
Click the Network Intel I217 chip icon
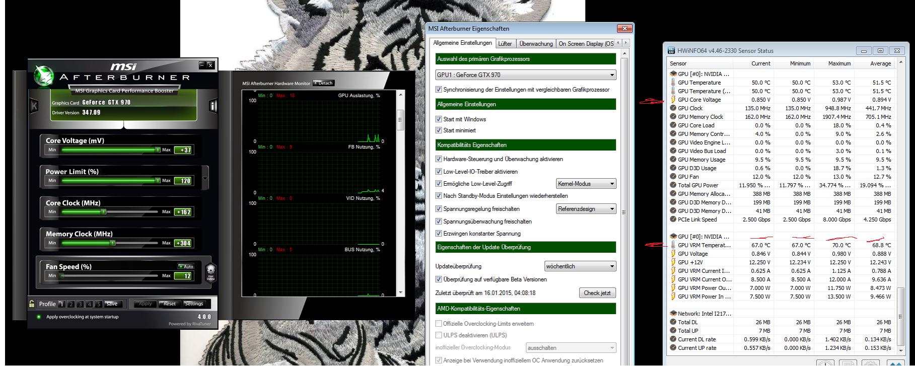(x=673, y=314)
